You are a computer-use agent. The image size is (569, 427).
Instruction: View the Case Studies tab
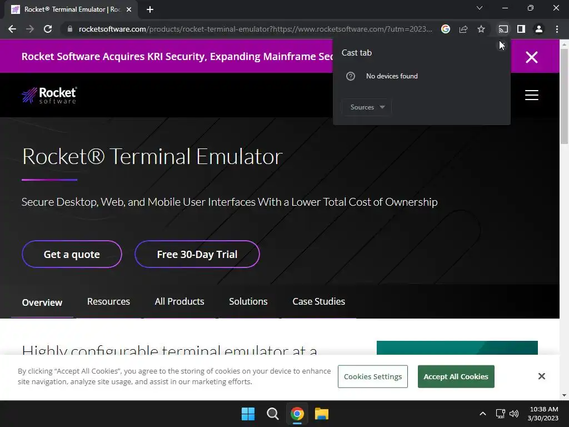pos(318,301)
